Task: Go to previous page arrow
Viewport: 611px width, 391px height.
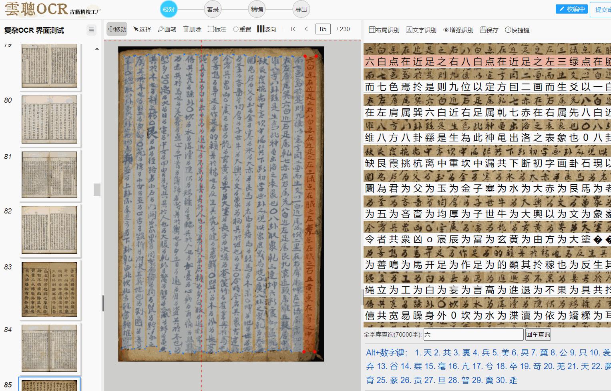Action: (306, 29)
